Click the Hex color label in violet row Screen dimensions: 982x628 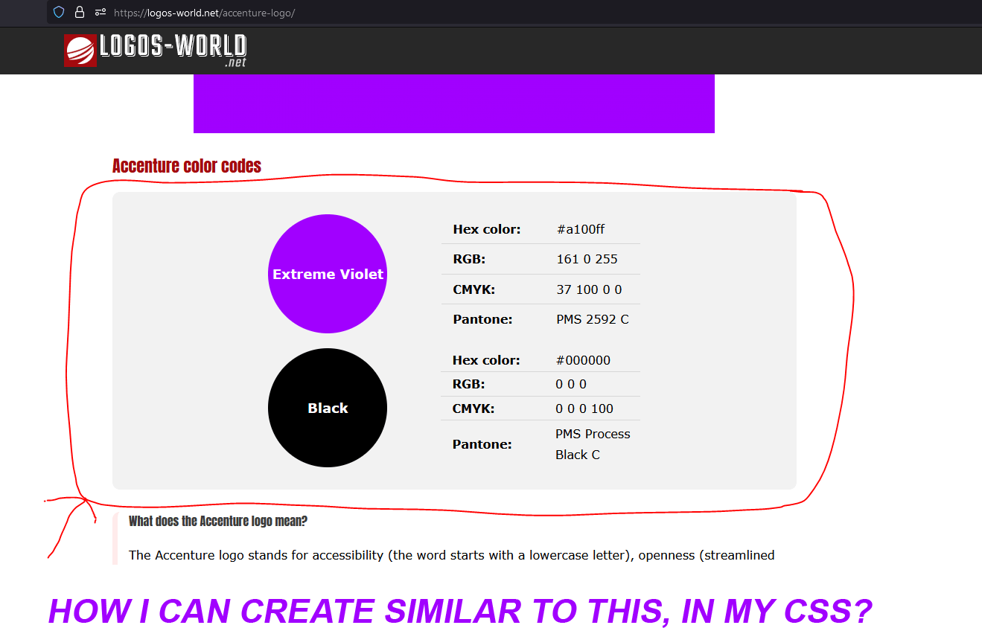pos(487,229)
